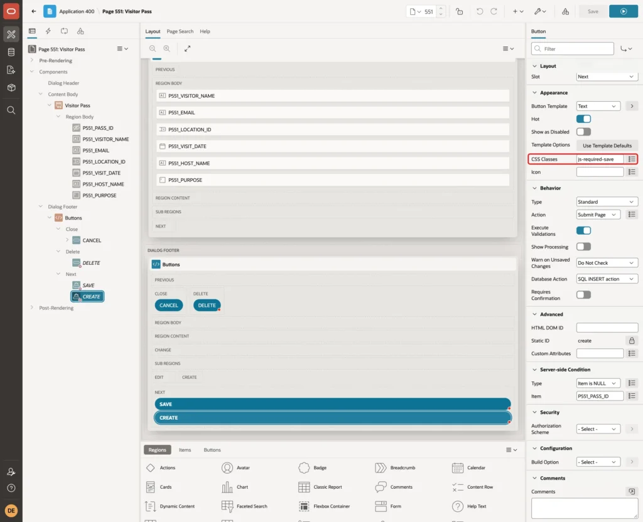Expand the Pre-Rendering tree node
The height and width of the screenshot is (522, 643).
(31, 60)
